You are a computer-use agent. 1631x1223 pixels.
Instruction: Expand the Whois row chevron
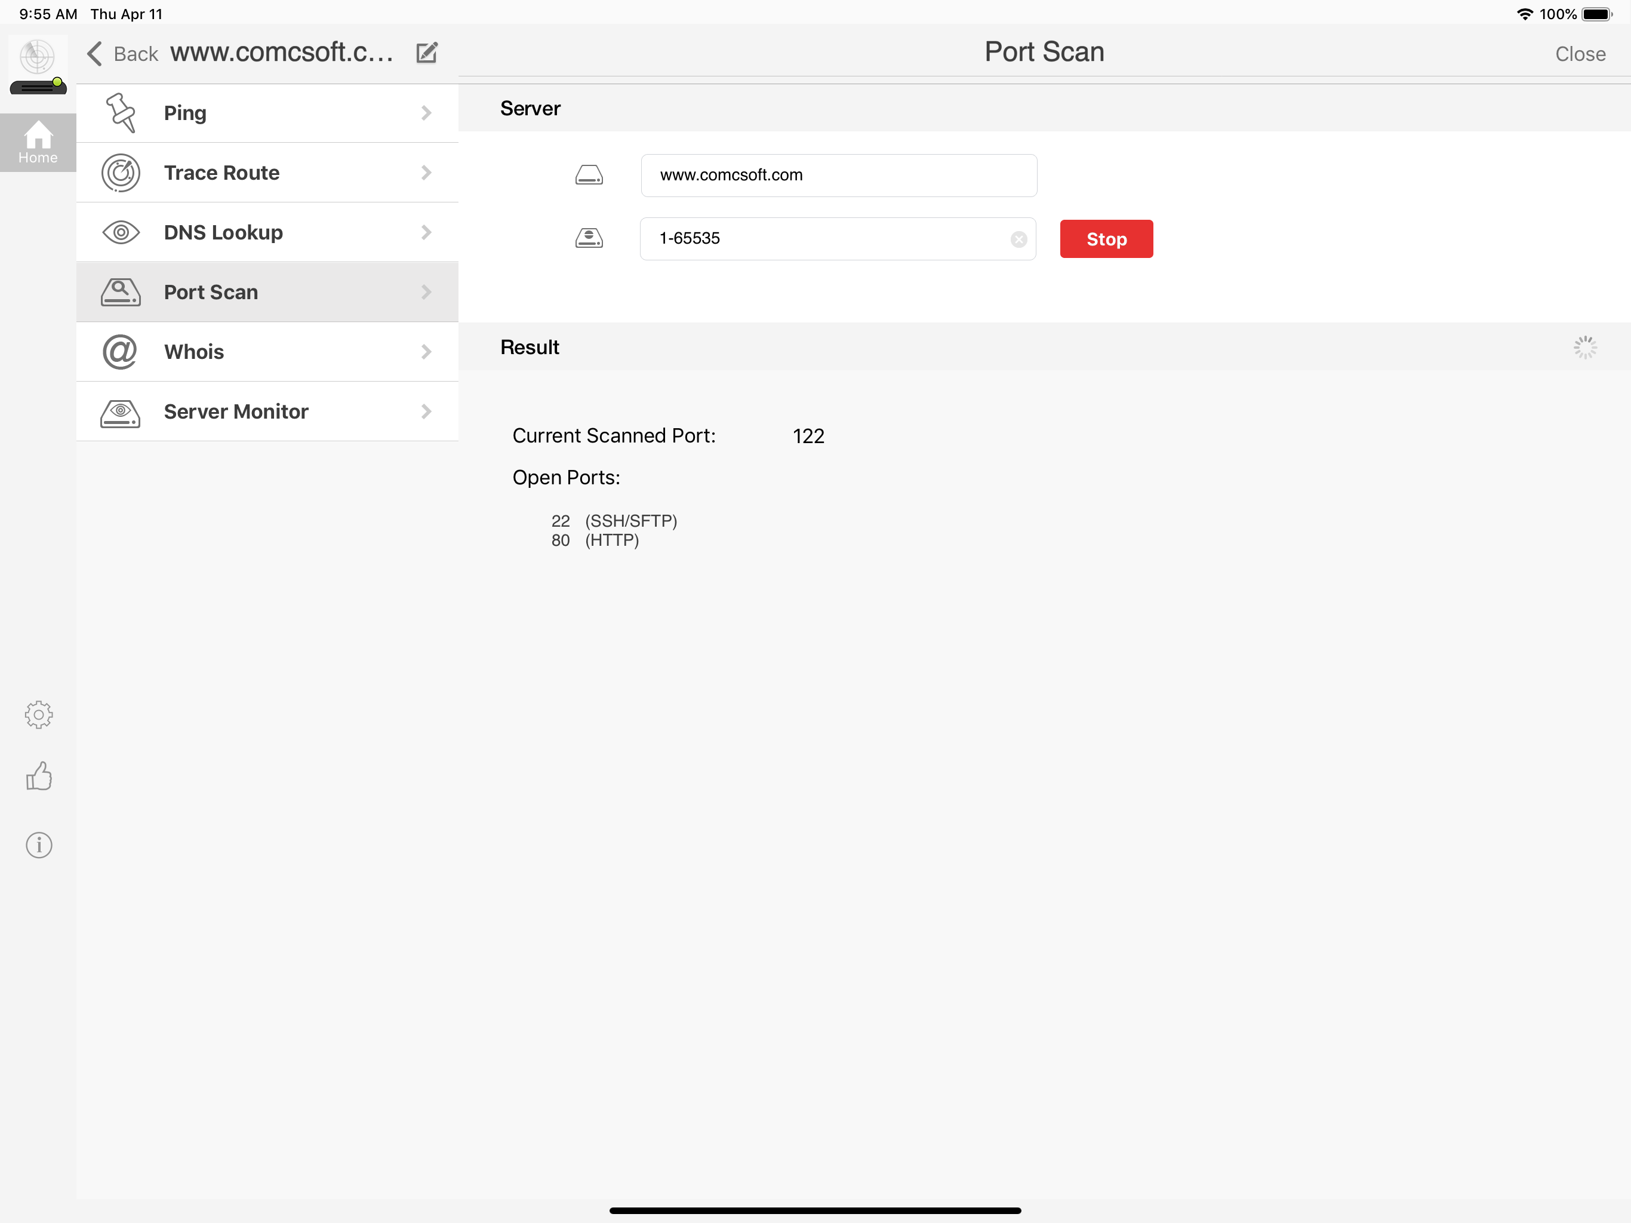426,352
